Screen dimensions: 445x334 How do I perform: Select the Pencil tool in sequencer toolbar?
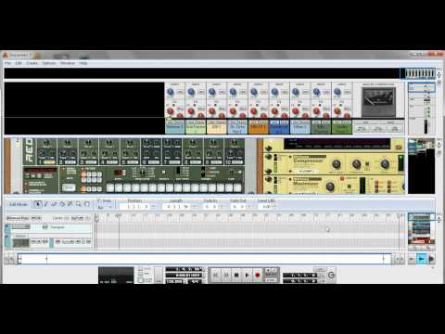click(45, 204)
